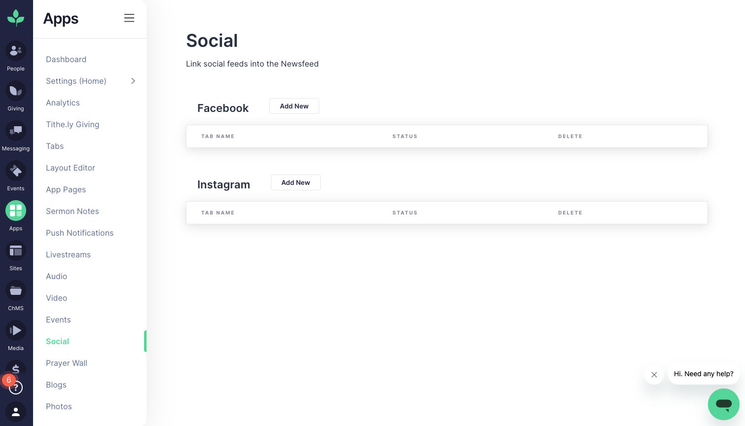This screenshot has width=745, height=426.
Task: Open the Sites layout icon
Action: 16,250
